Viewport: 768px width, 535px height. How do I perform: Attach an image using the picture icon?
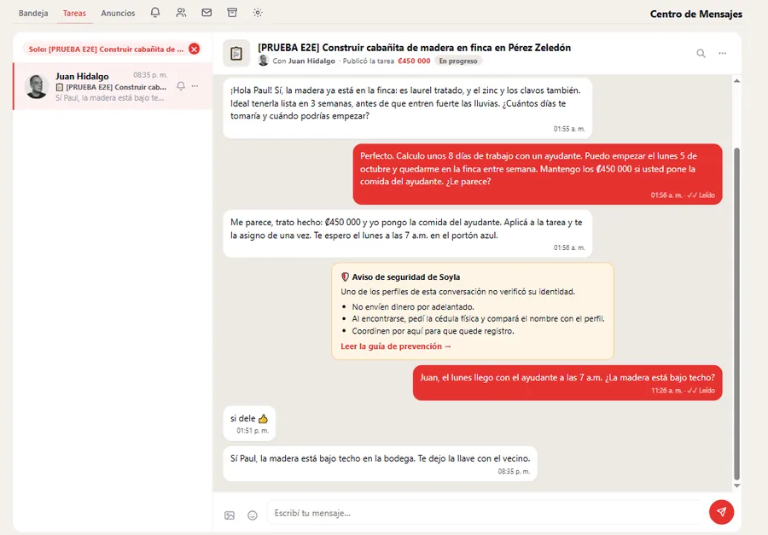tap(230, 515)
